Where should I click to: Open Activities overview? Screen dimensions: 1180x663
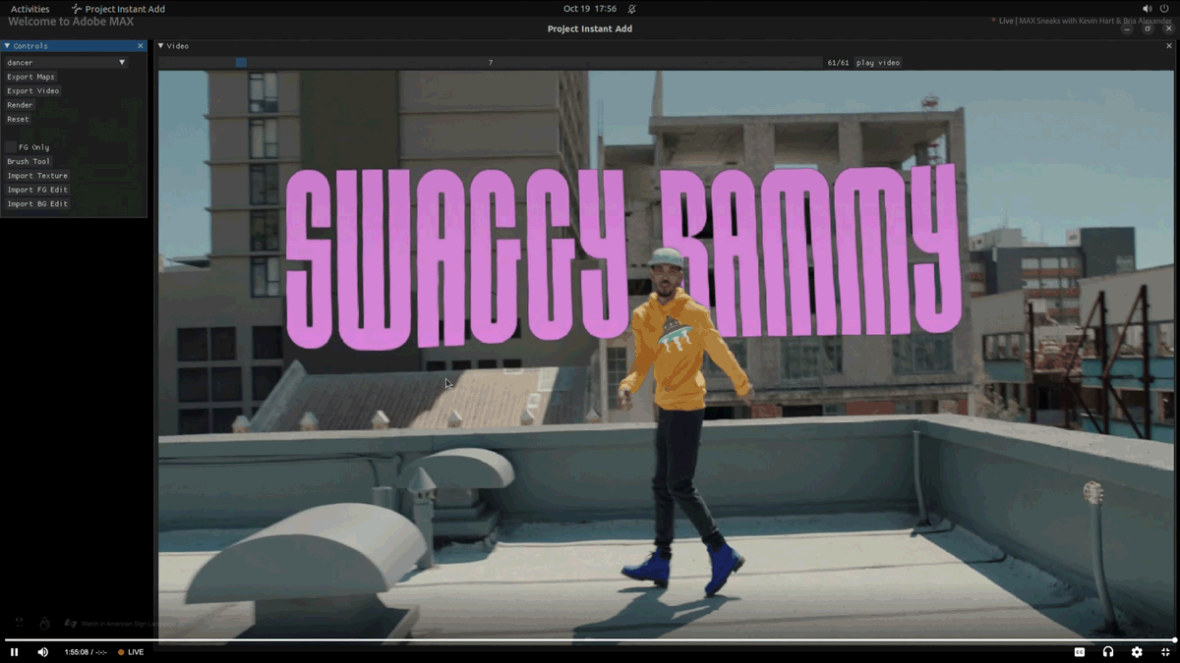pos(29,9)
